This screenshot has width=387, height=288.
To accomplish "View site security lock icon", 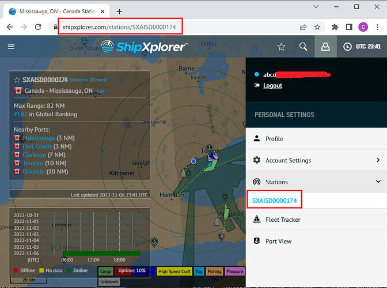I will pos(55,27).
